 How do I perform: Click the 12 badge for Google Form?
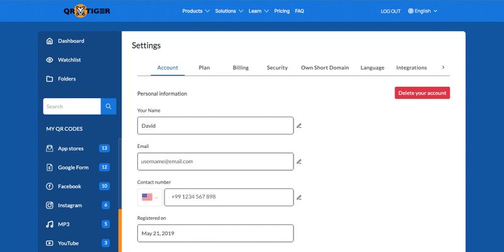pyautogui.click(x=105, y=167)
